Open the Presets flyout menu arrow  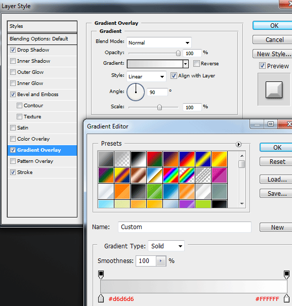point(238,145)
